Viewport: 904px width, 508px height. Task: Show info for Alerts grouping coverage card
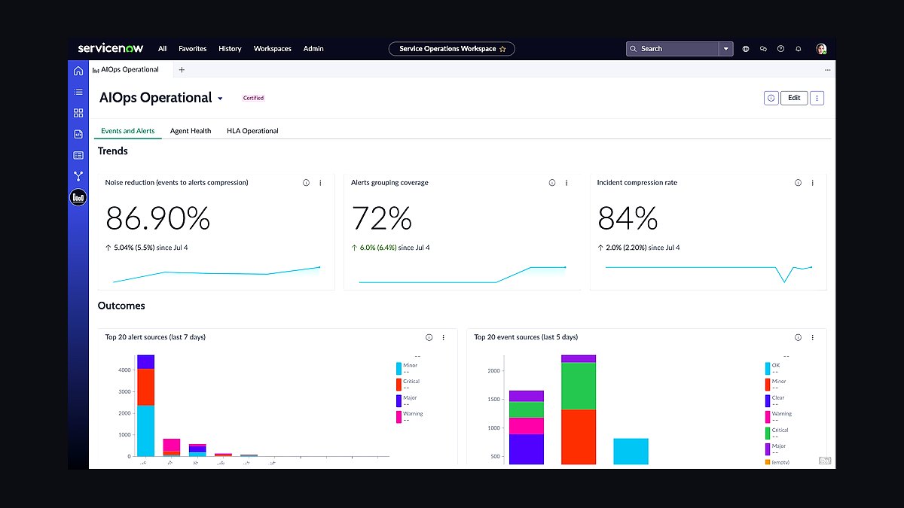552,183
